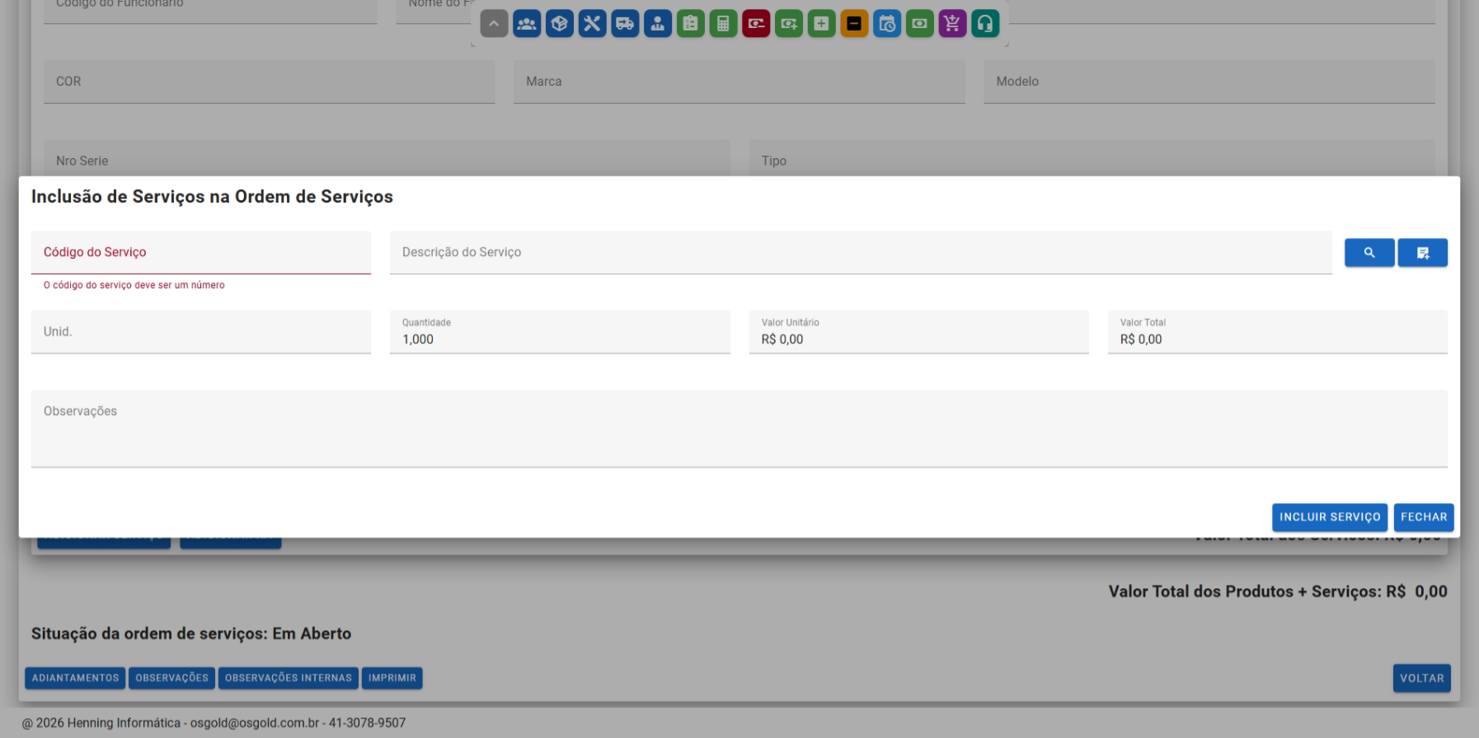Close the dialog with FECHAR
Screen dimensions: 1479x738
1423,517
